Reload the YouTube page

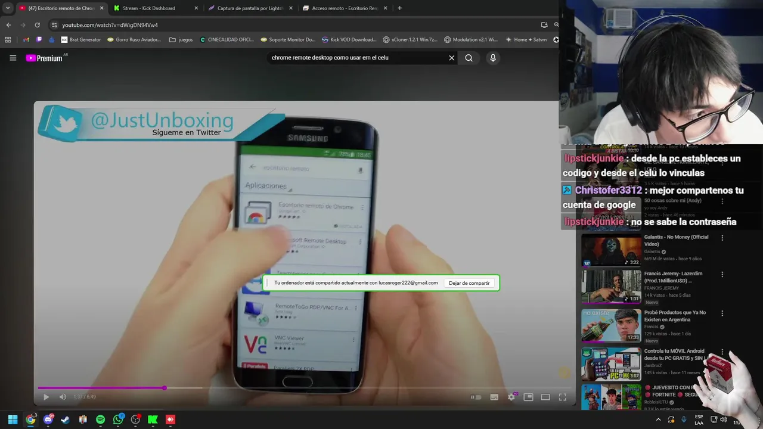coord(37,25)
